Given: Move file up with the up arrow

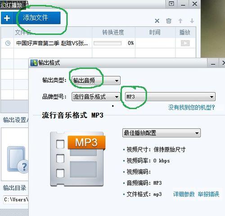Looking at the screenshot, I should [x=180, y=21].
